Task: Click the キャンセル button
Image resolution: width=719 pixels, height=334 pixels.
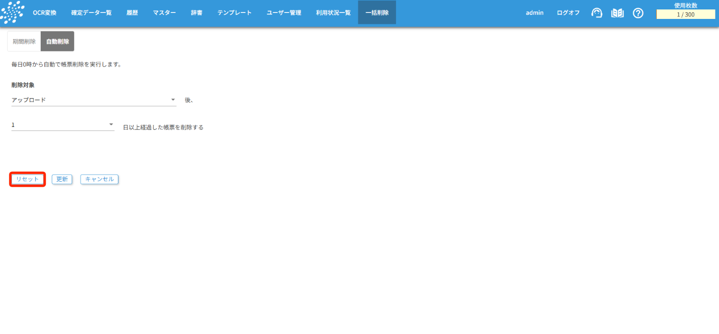Action: 99,179
